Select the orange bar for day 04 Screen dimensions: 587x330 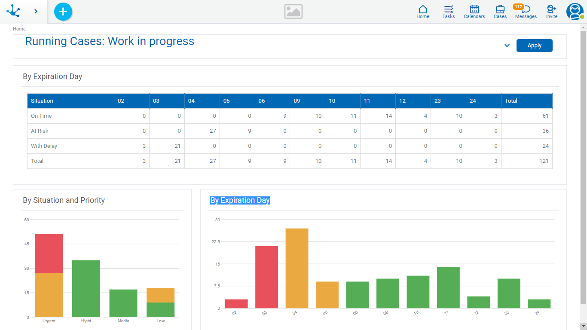tap(297, 269)
